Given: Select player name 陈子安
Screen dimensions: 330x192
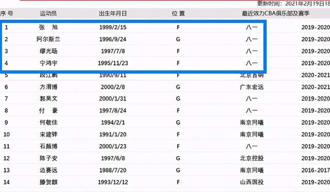Looking at the screenshot, I should [x=48, y=158].
